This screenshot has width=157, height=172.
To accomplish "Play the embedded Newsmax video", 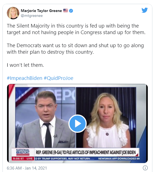I will (x=77, y=123).
